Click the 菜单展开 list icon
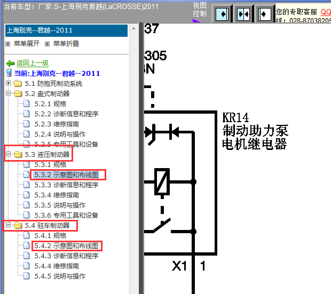 tap(8, 44)
